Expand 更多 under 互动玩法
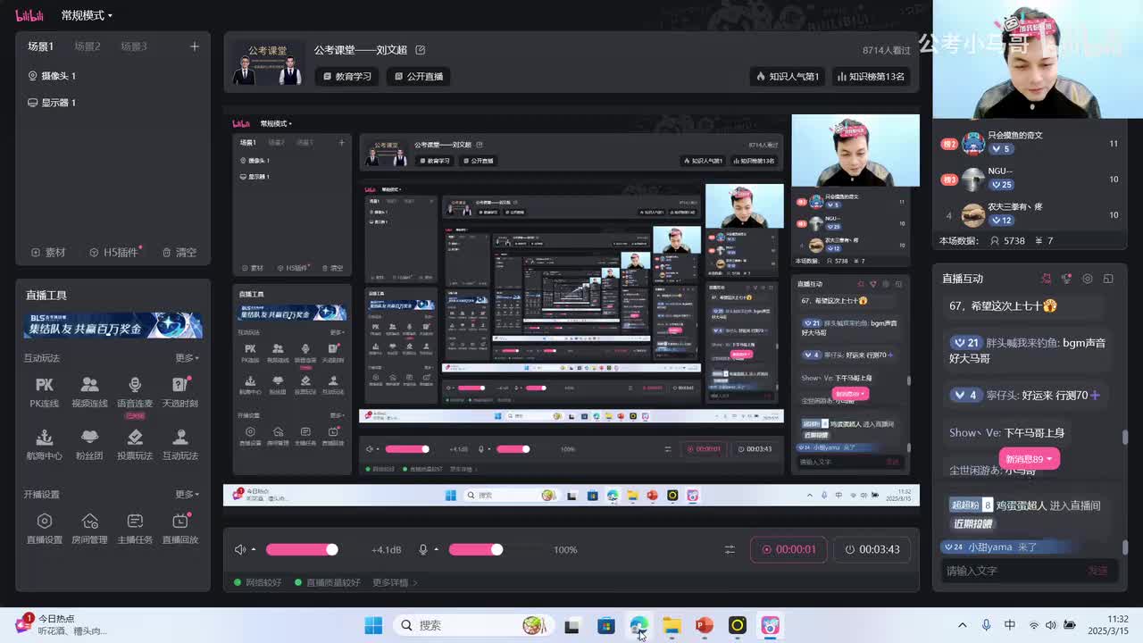Screen dimensions: 1143x643 click(188, 358)
